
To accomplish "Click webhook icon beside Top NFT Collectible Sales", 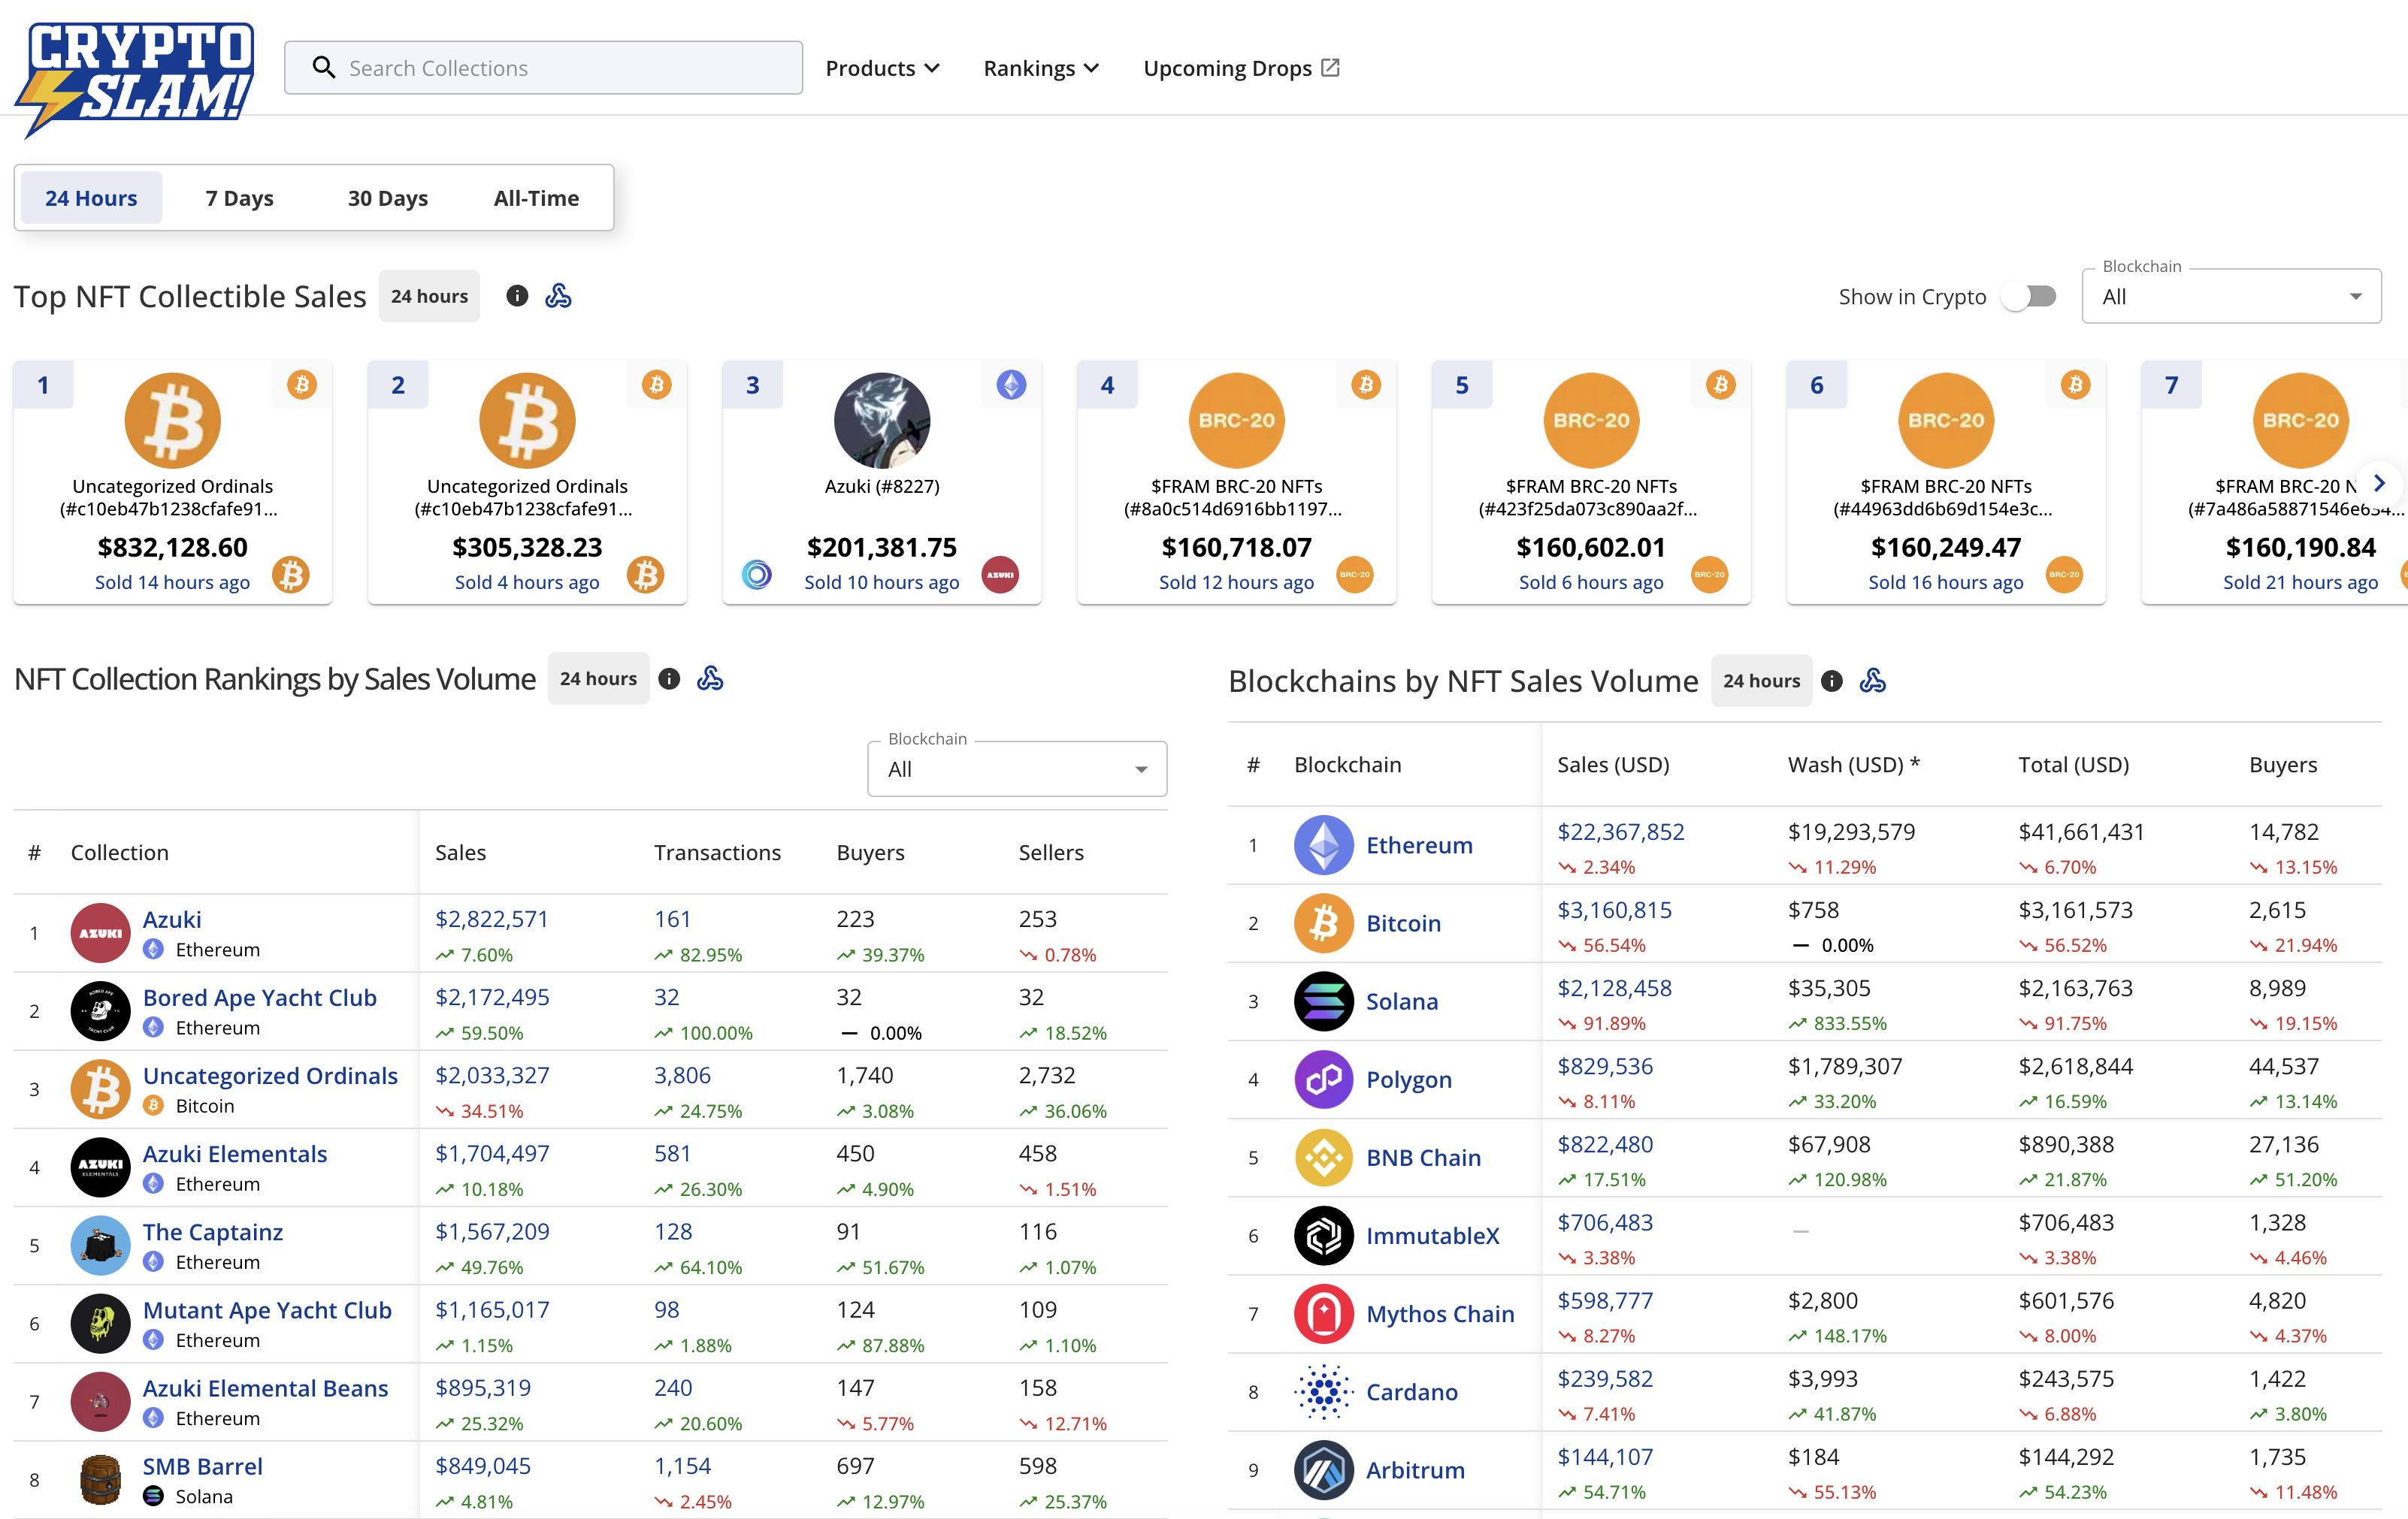I will tap(558, 296).
